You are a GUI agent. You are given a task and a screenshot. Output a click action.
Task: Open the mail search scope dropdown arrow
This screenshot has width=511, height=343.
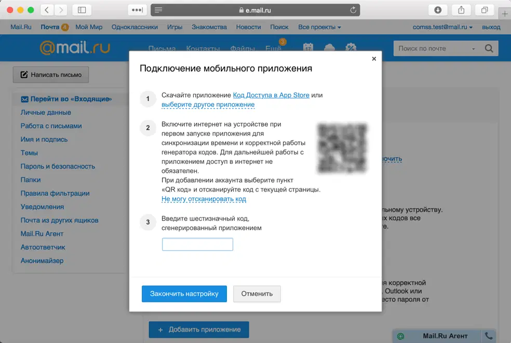pos(473,48)
